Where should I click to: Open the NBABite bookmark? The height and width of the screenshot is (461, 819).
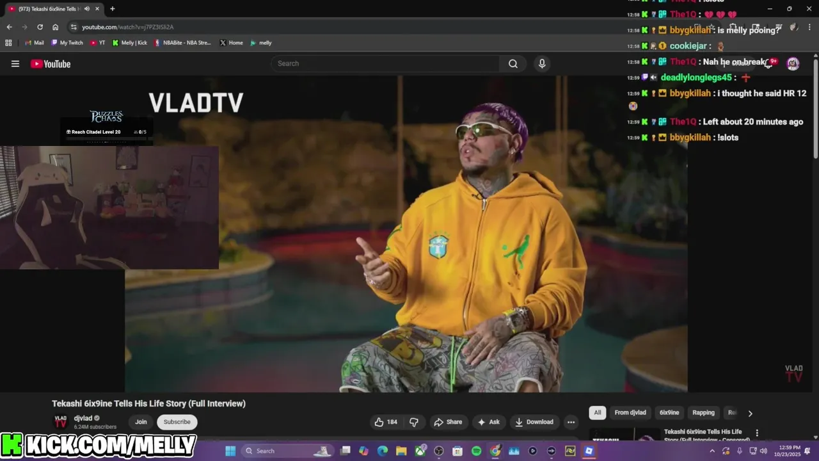(182, 43)
